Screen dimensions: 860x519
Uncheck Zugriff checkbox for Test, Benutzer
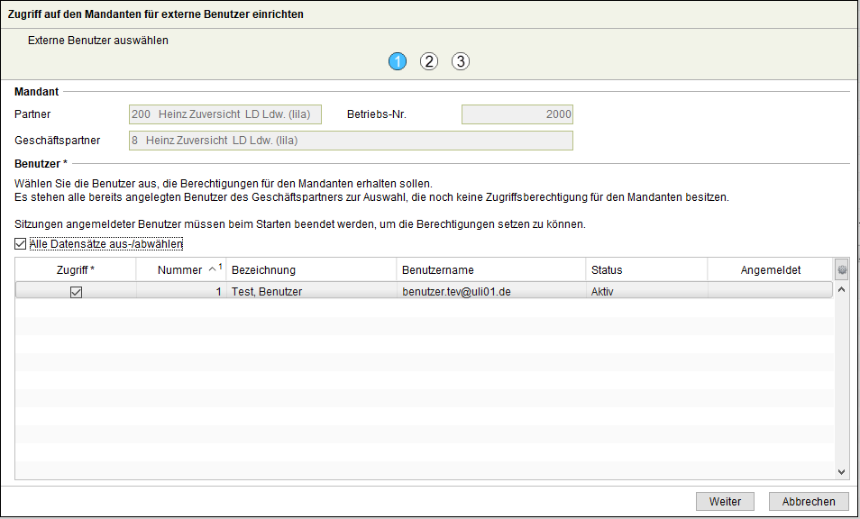[x=76, y=292]
